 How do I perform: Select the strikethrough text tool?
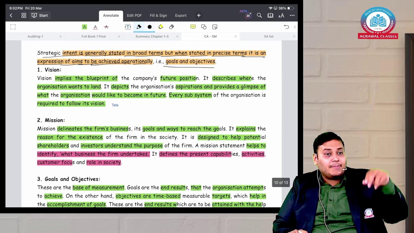tap(106, 27)
